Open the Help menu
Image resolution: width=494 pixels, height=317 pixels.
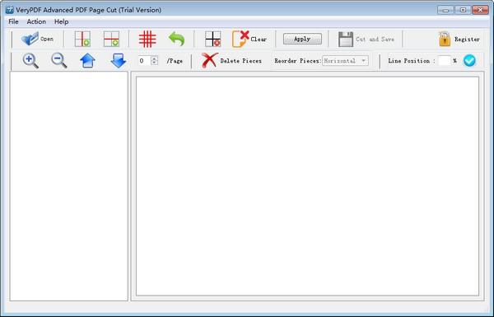(61, 21)
